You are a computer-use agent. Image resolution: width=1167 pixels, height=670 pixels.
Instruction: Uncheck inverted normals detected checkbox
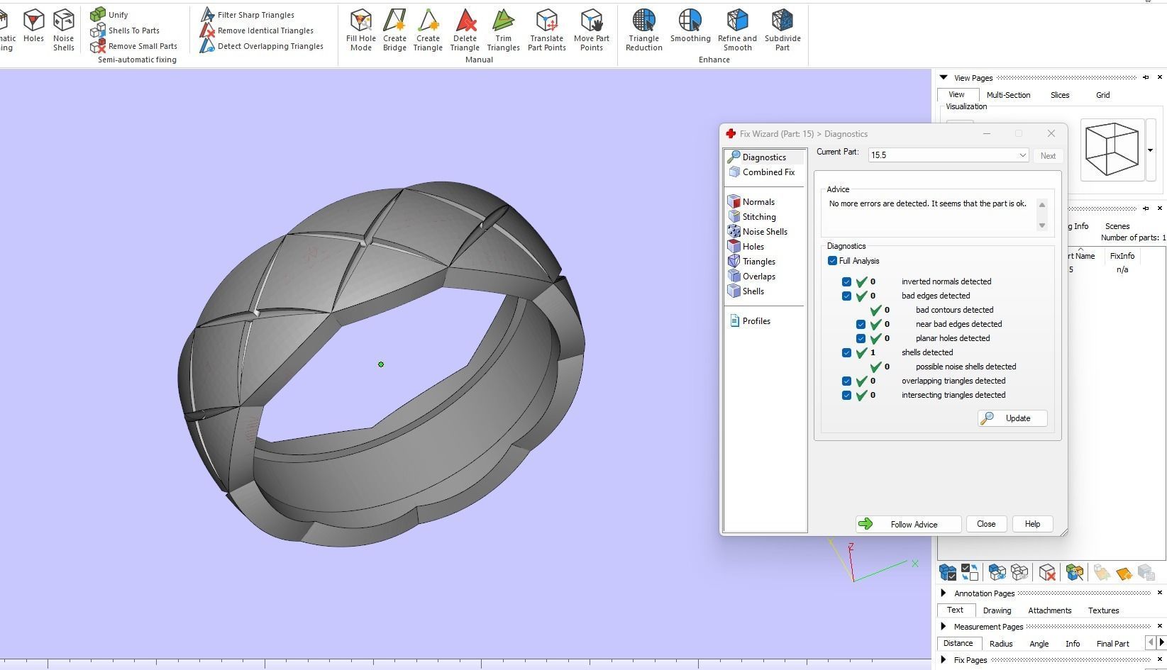click(x=846, y=281)
